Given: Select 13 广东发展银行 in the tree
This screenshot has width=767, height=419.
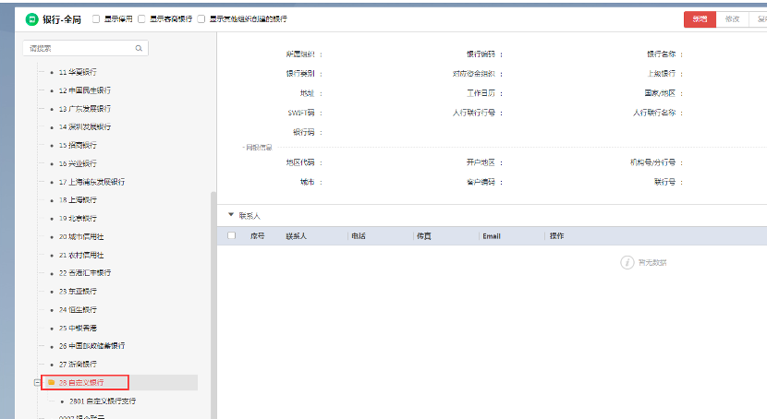Looking at the screenshot, I should [85, 109].
